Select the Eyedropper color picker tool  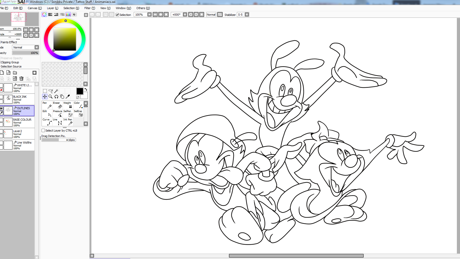click(68, 97)
